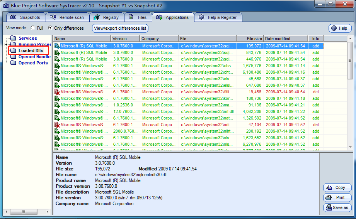Click tree panel horizontal scrollbar right arrow
The height and width of the screenshot is (219, 356).
[x=47, y=212]
